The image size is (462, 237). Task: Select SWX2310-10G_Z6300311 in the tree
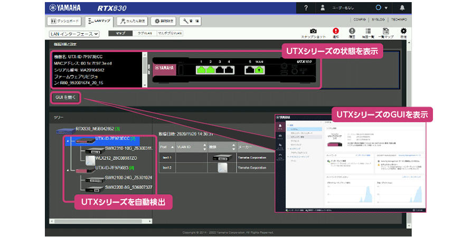click(129, 148)
